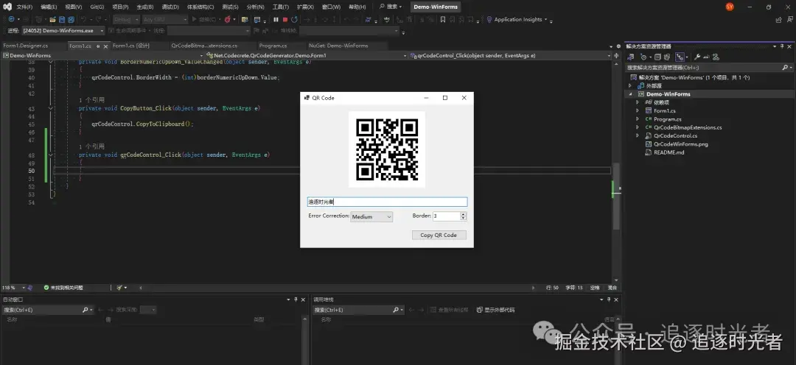Image resolution: width=796 pixels, height=365 pixels.
Task: Open the process dropdown showing Demo-WinForms.exe
Action: coord(63,30)
